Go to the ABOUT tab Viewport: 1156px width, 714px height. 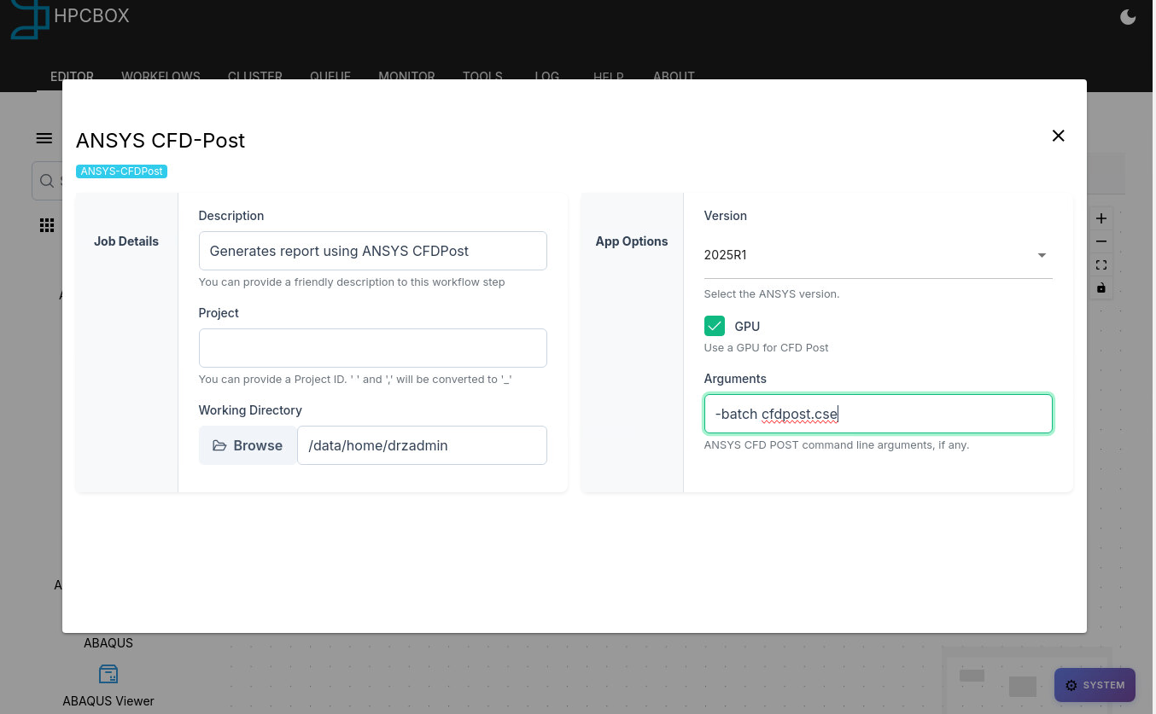pyautogui.click(x=674, y=76)
